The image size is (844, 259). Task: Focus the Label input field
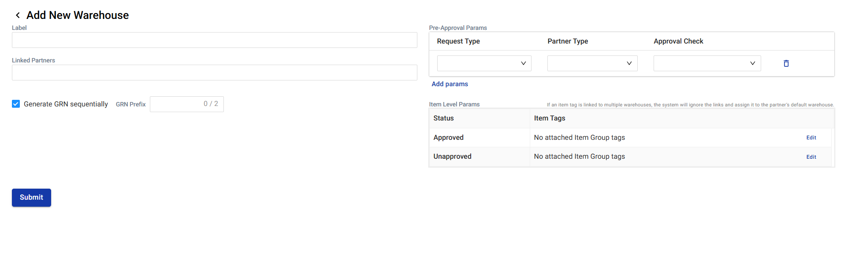tap(214, 40)
